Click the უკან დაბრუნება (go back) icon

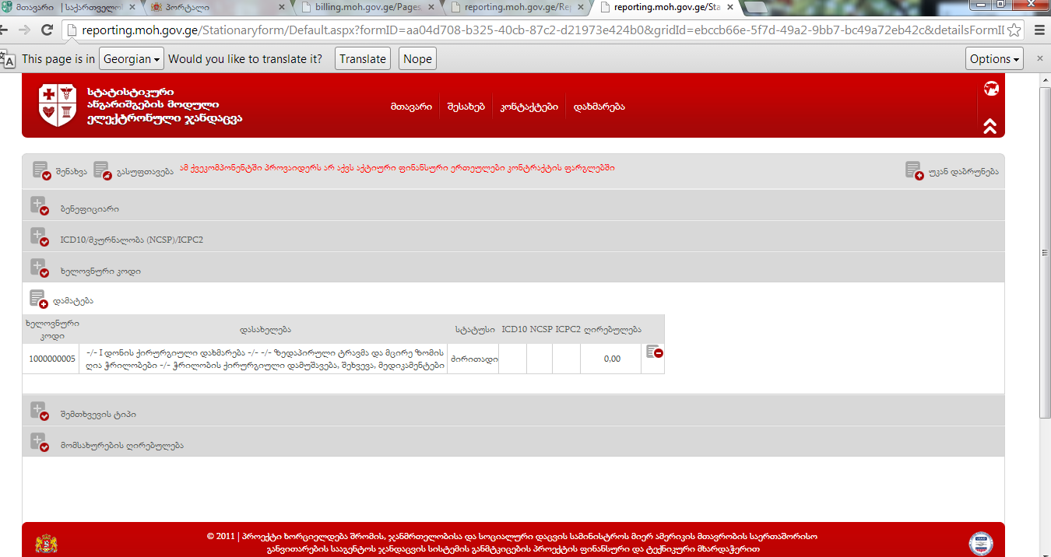click(x=913, y=170)
